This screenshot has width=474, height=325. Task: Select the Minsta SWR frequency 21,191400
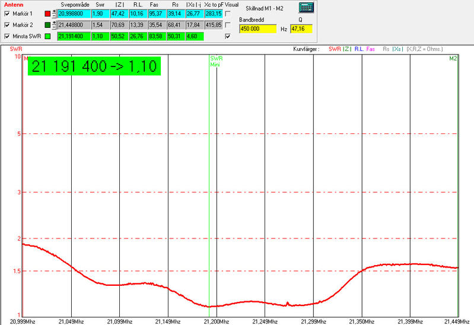[74, 36]
